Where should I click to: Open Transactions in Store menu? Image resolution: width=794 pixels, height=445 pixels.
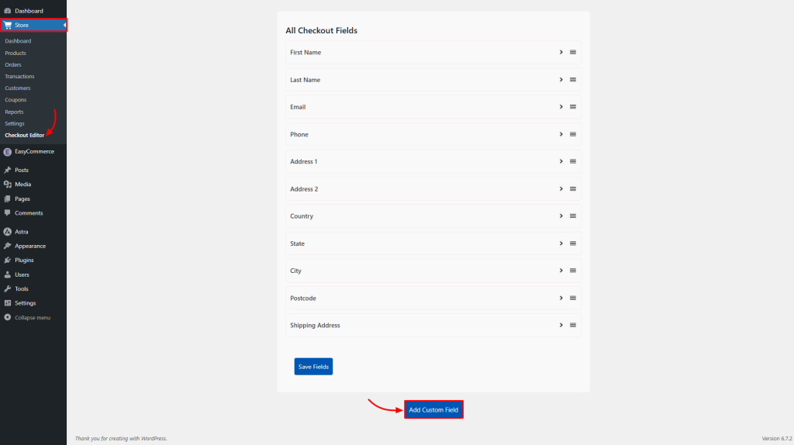click(19, 77)
